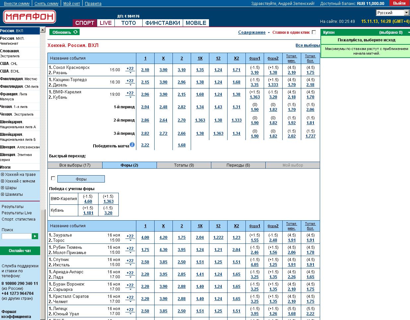This screenshot has width=410, height=320.
Task: Switch to the LIVE tab
Action: click(106, 23)
